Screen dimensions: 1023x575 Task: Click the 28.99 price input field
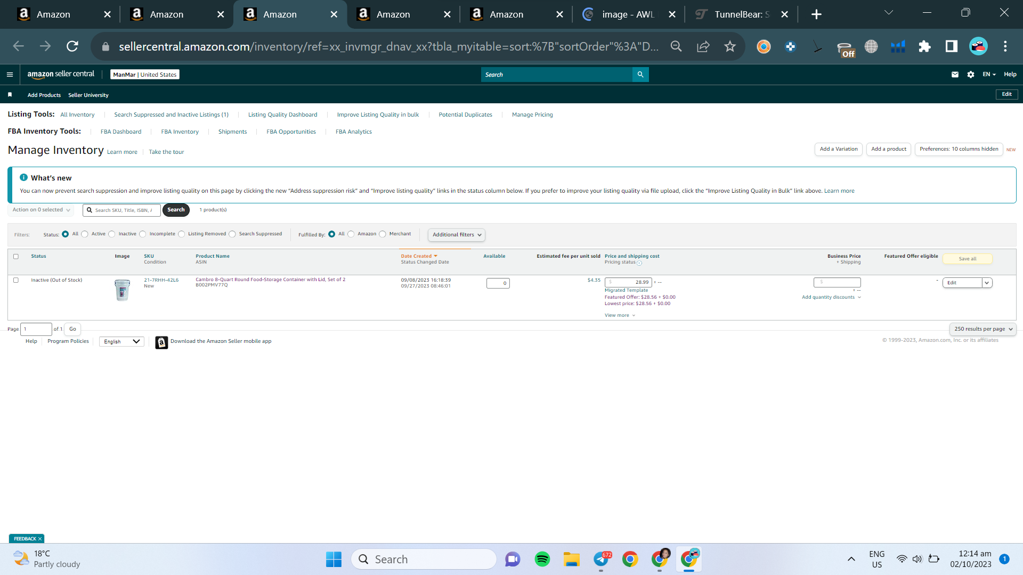click(629, 282)
